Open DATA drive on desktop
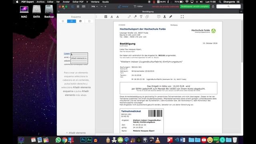Screen dimensions: 256x144 pyautogui.click(x=36, y=12)
